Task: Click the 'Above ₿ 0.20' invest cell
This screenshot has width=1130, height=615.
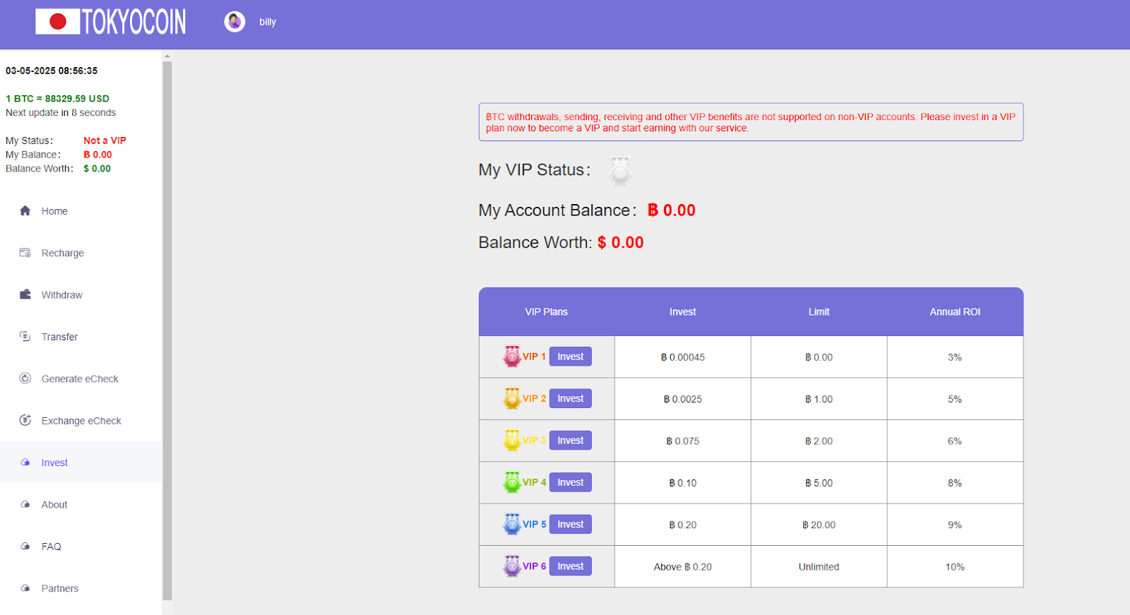Action: (x=683, y=567)
